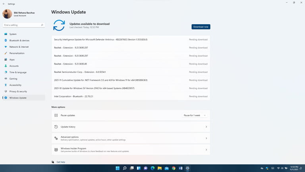This screenshot has width=305, height=172.
Task: Select the Intel Corporation Bluetooth 22.70.2.1 row
Action: tap(131, 96)
